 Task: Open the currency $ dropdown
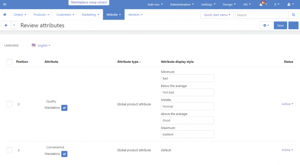pyautogui.click(x=277, y=4)
